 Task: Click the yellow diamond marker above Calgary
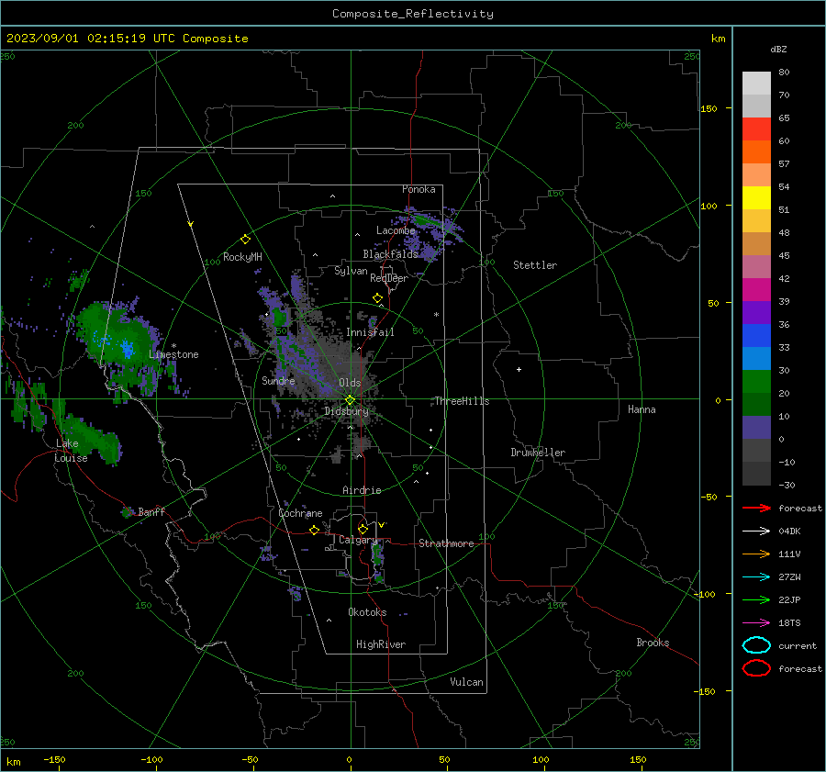point(363,529)
